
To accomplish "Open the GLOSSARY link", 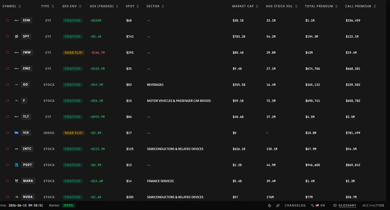I will point(347,205).
